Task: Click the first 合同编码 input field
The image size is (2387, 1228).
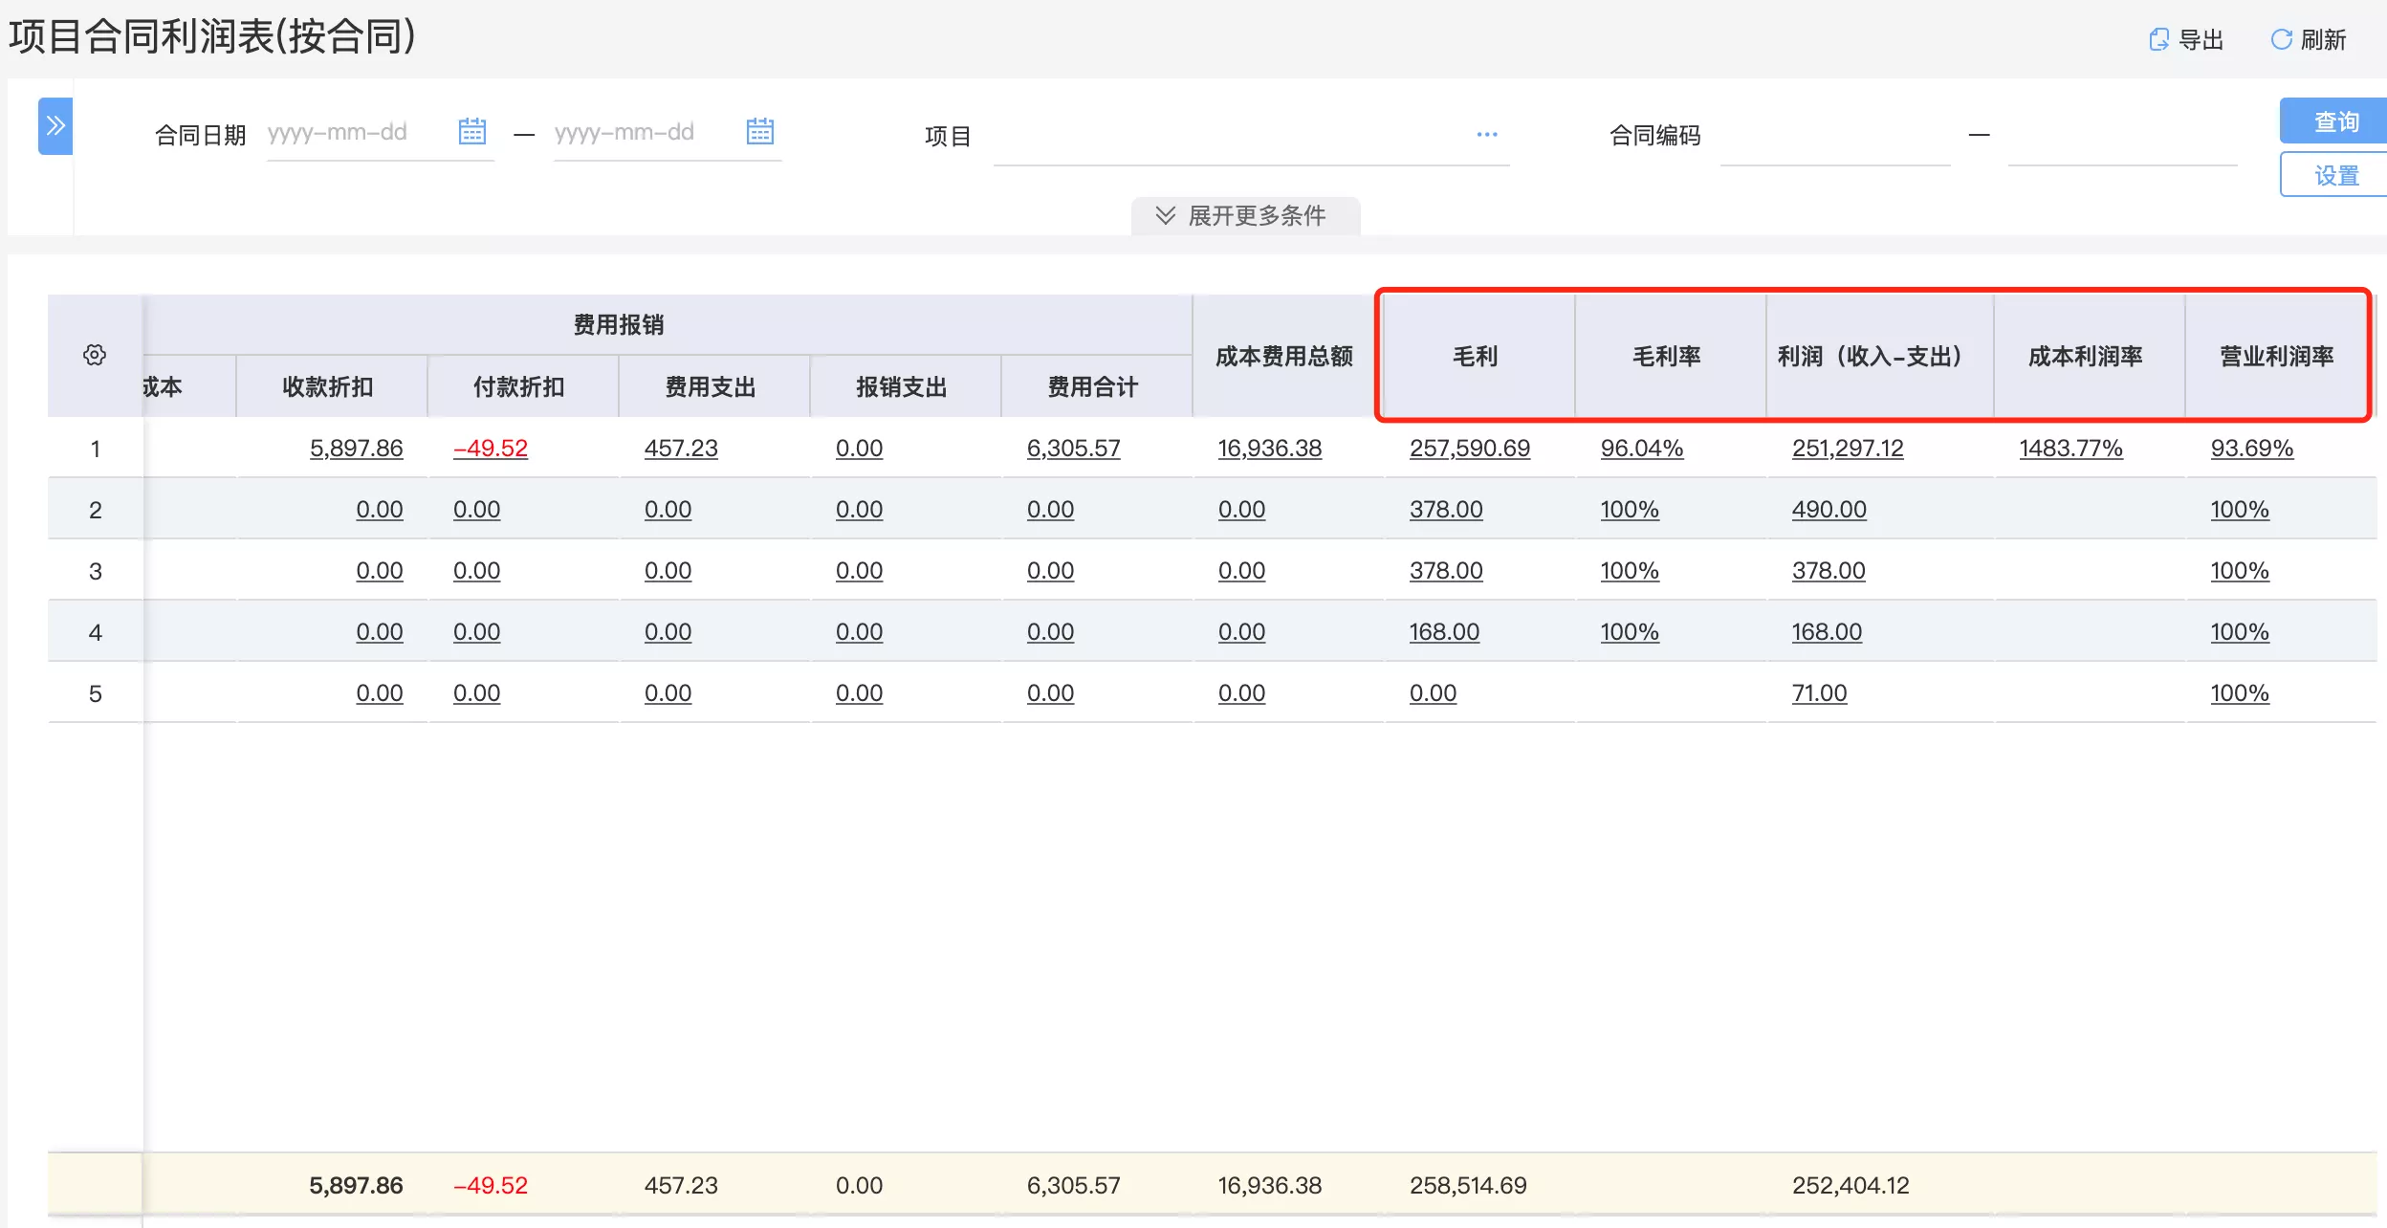Action: pos(1835,136)
